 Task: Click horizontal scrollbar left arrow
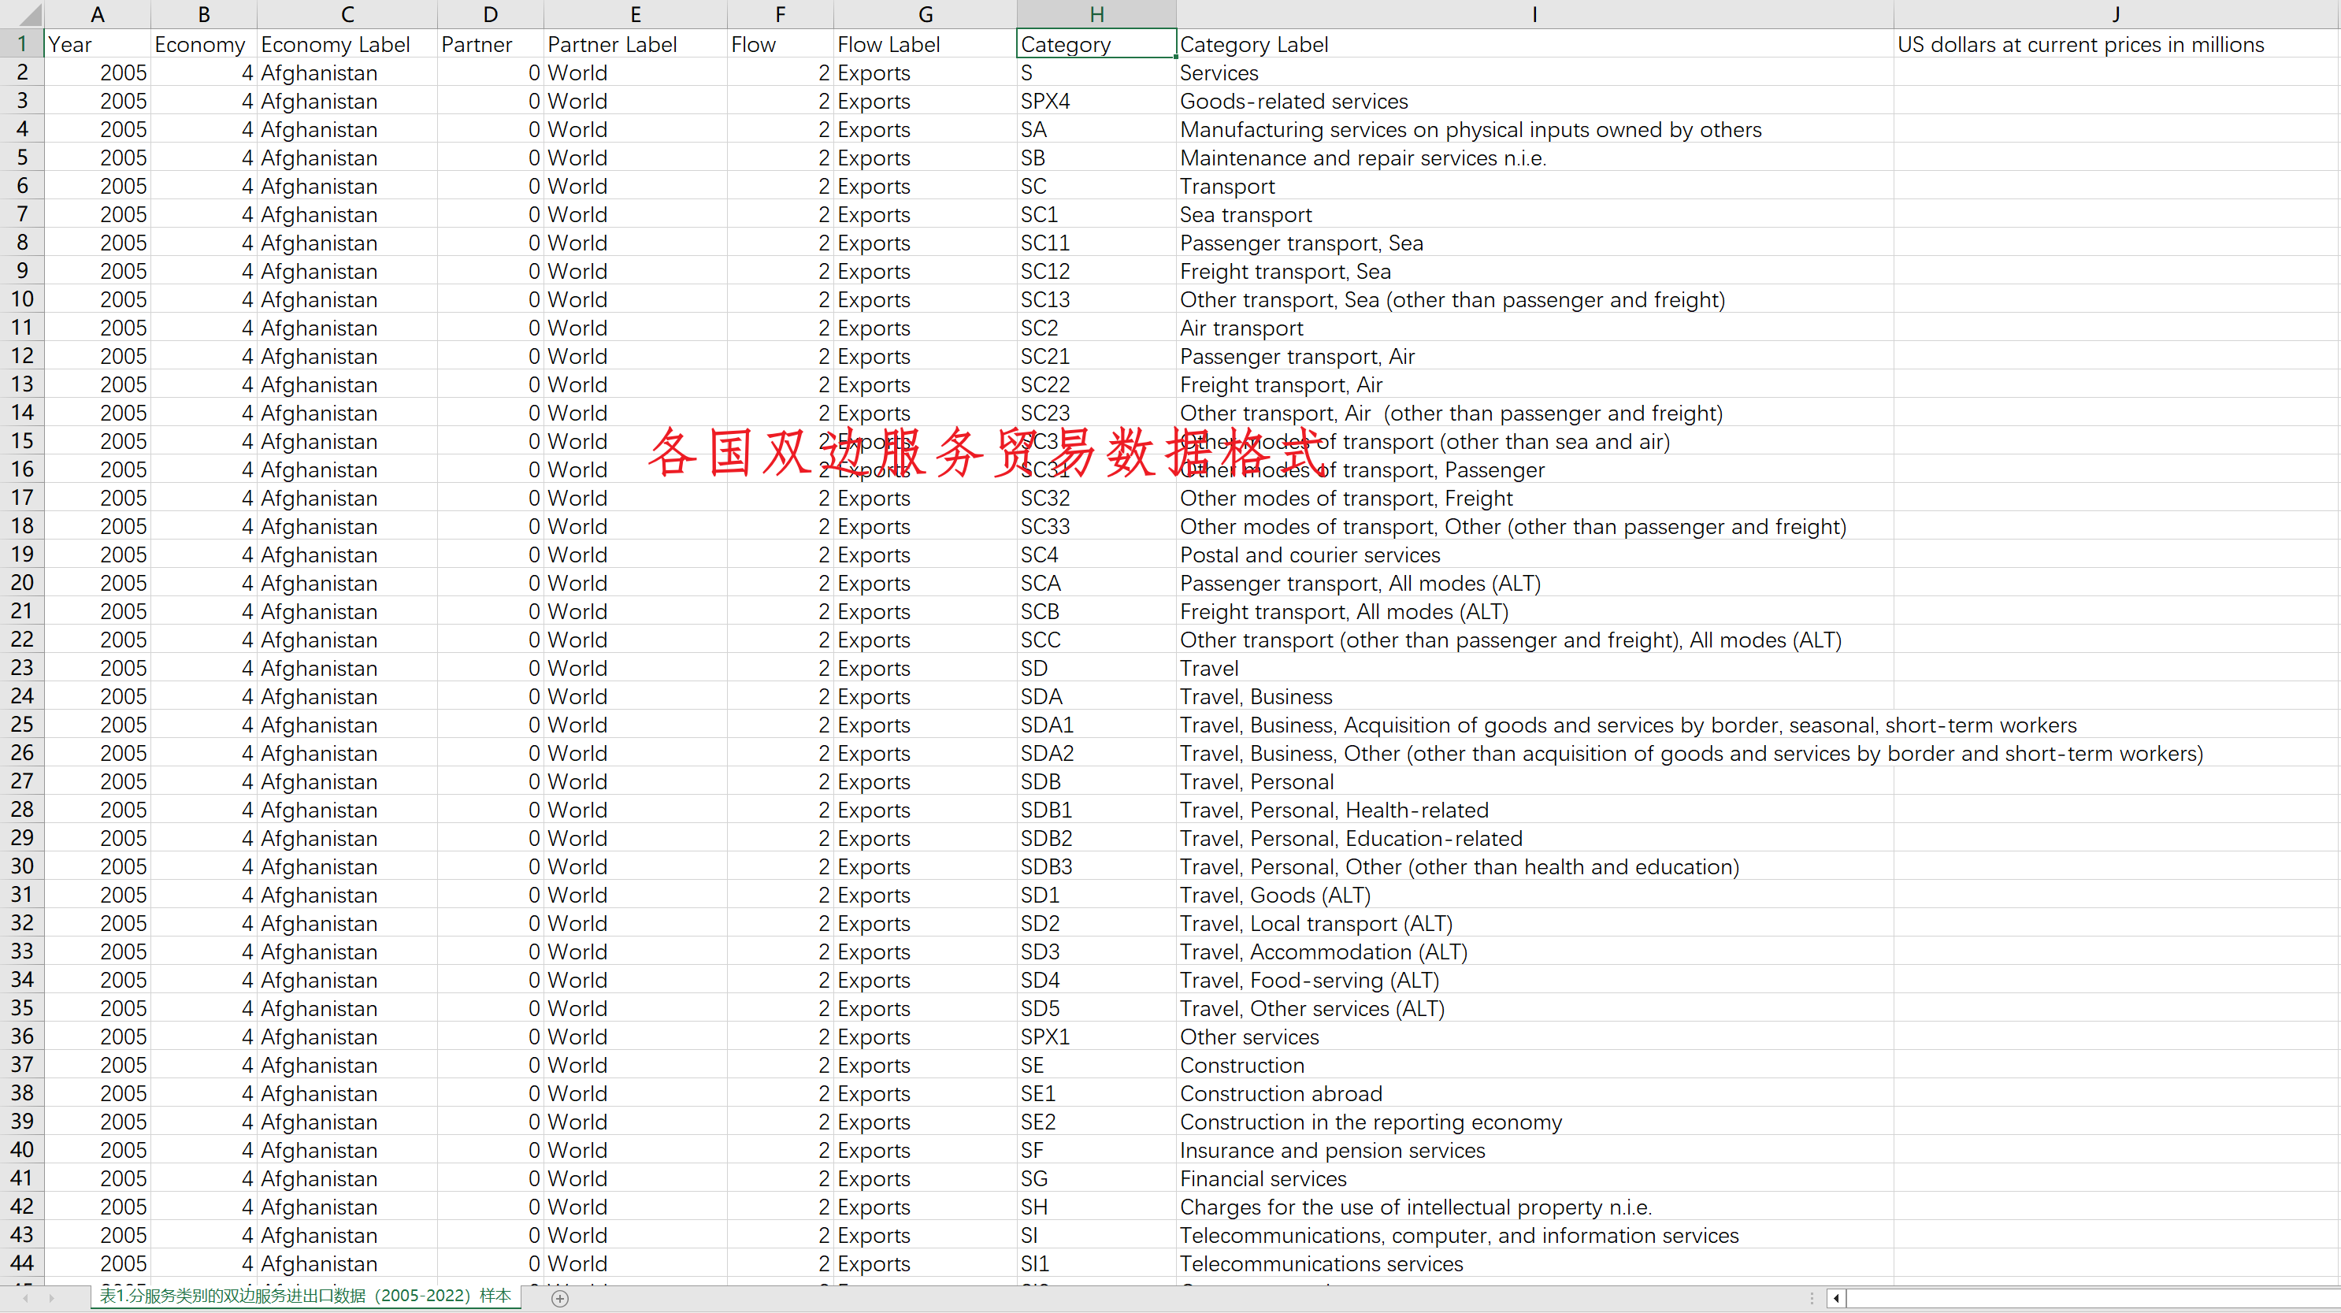coord(1836,1299)
